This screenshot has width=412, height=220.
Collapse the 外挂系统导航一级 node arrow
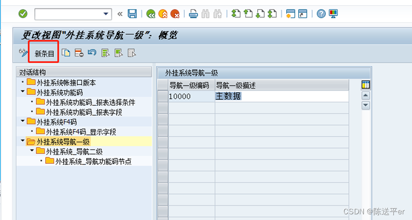(x=22, y=140)
